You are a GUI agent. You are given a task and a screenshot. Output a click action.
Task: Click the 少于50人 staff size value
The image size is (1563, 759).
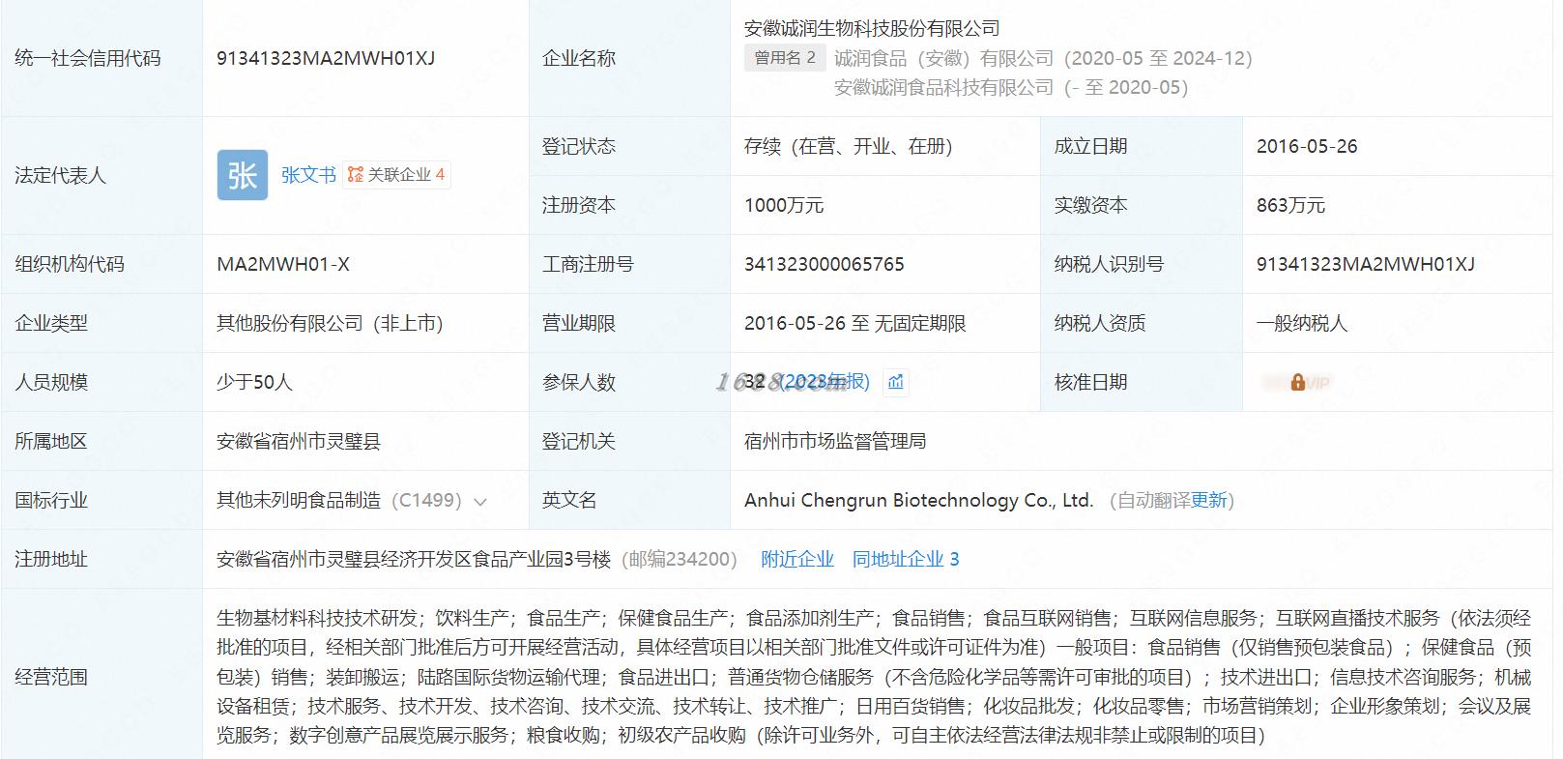[254, 382]
